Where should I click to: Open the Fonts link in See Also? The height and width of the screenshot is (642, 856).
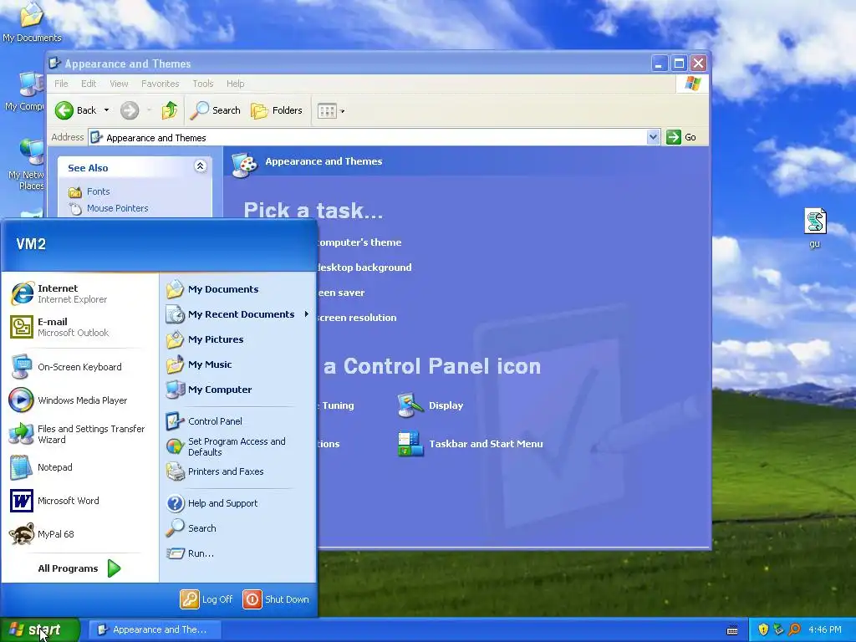(99, 191)
